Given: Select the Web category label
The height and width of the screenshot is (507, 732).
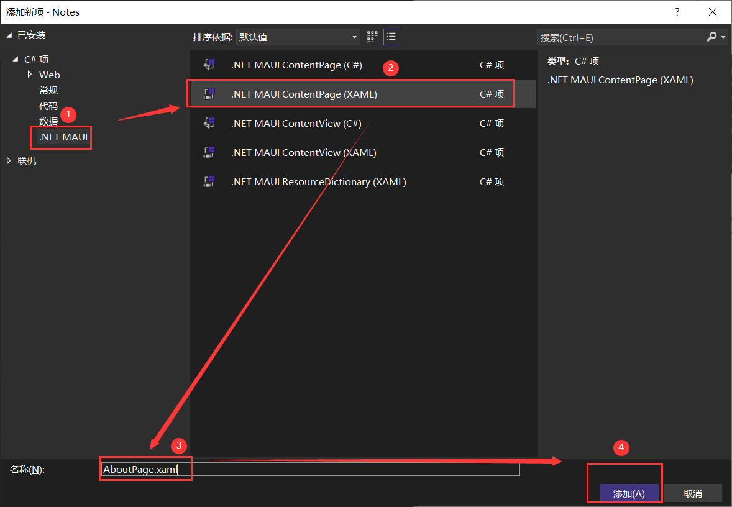Looking at the screenshot, I should (50, 75).
